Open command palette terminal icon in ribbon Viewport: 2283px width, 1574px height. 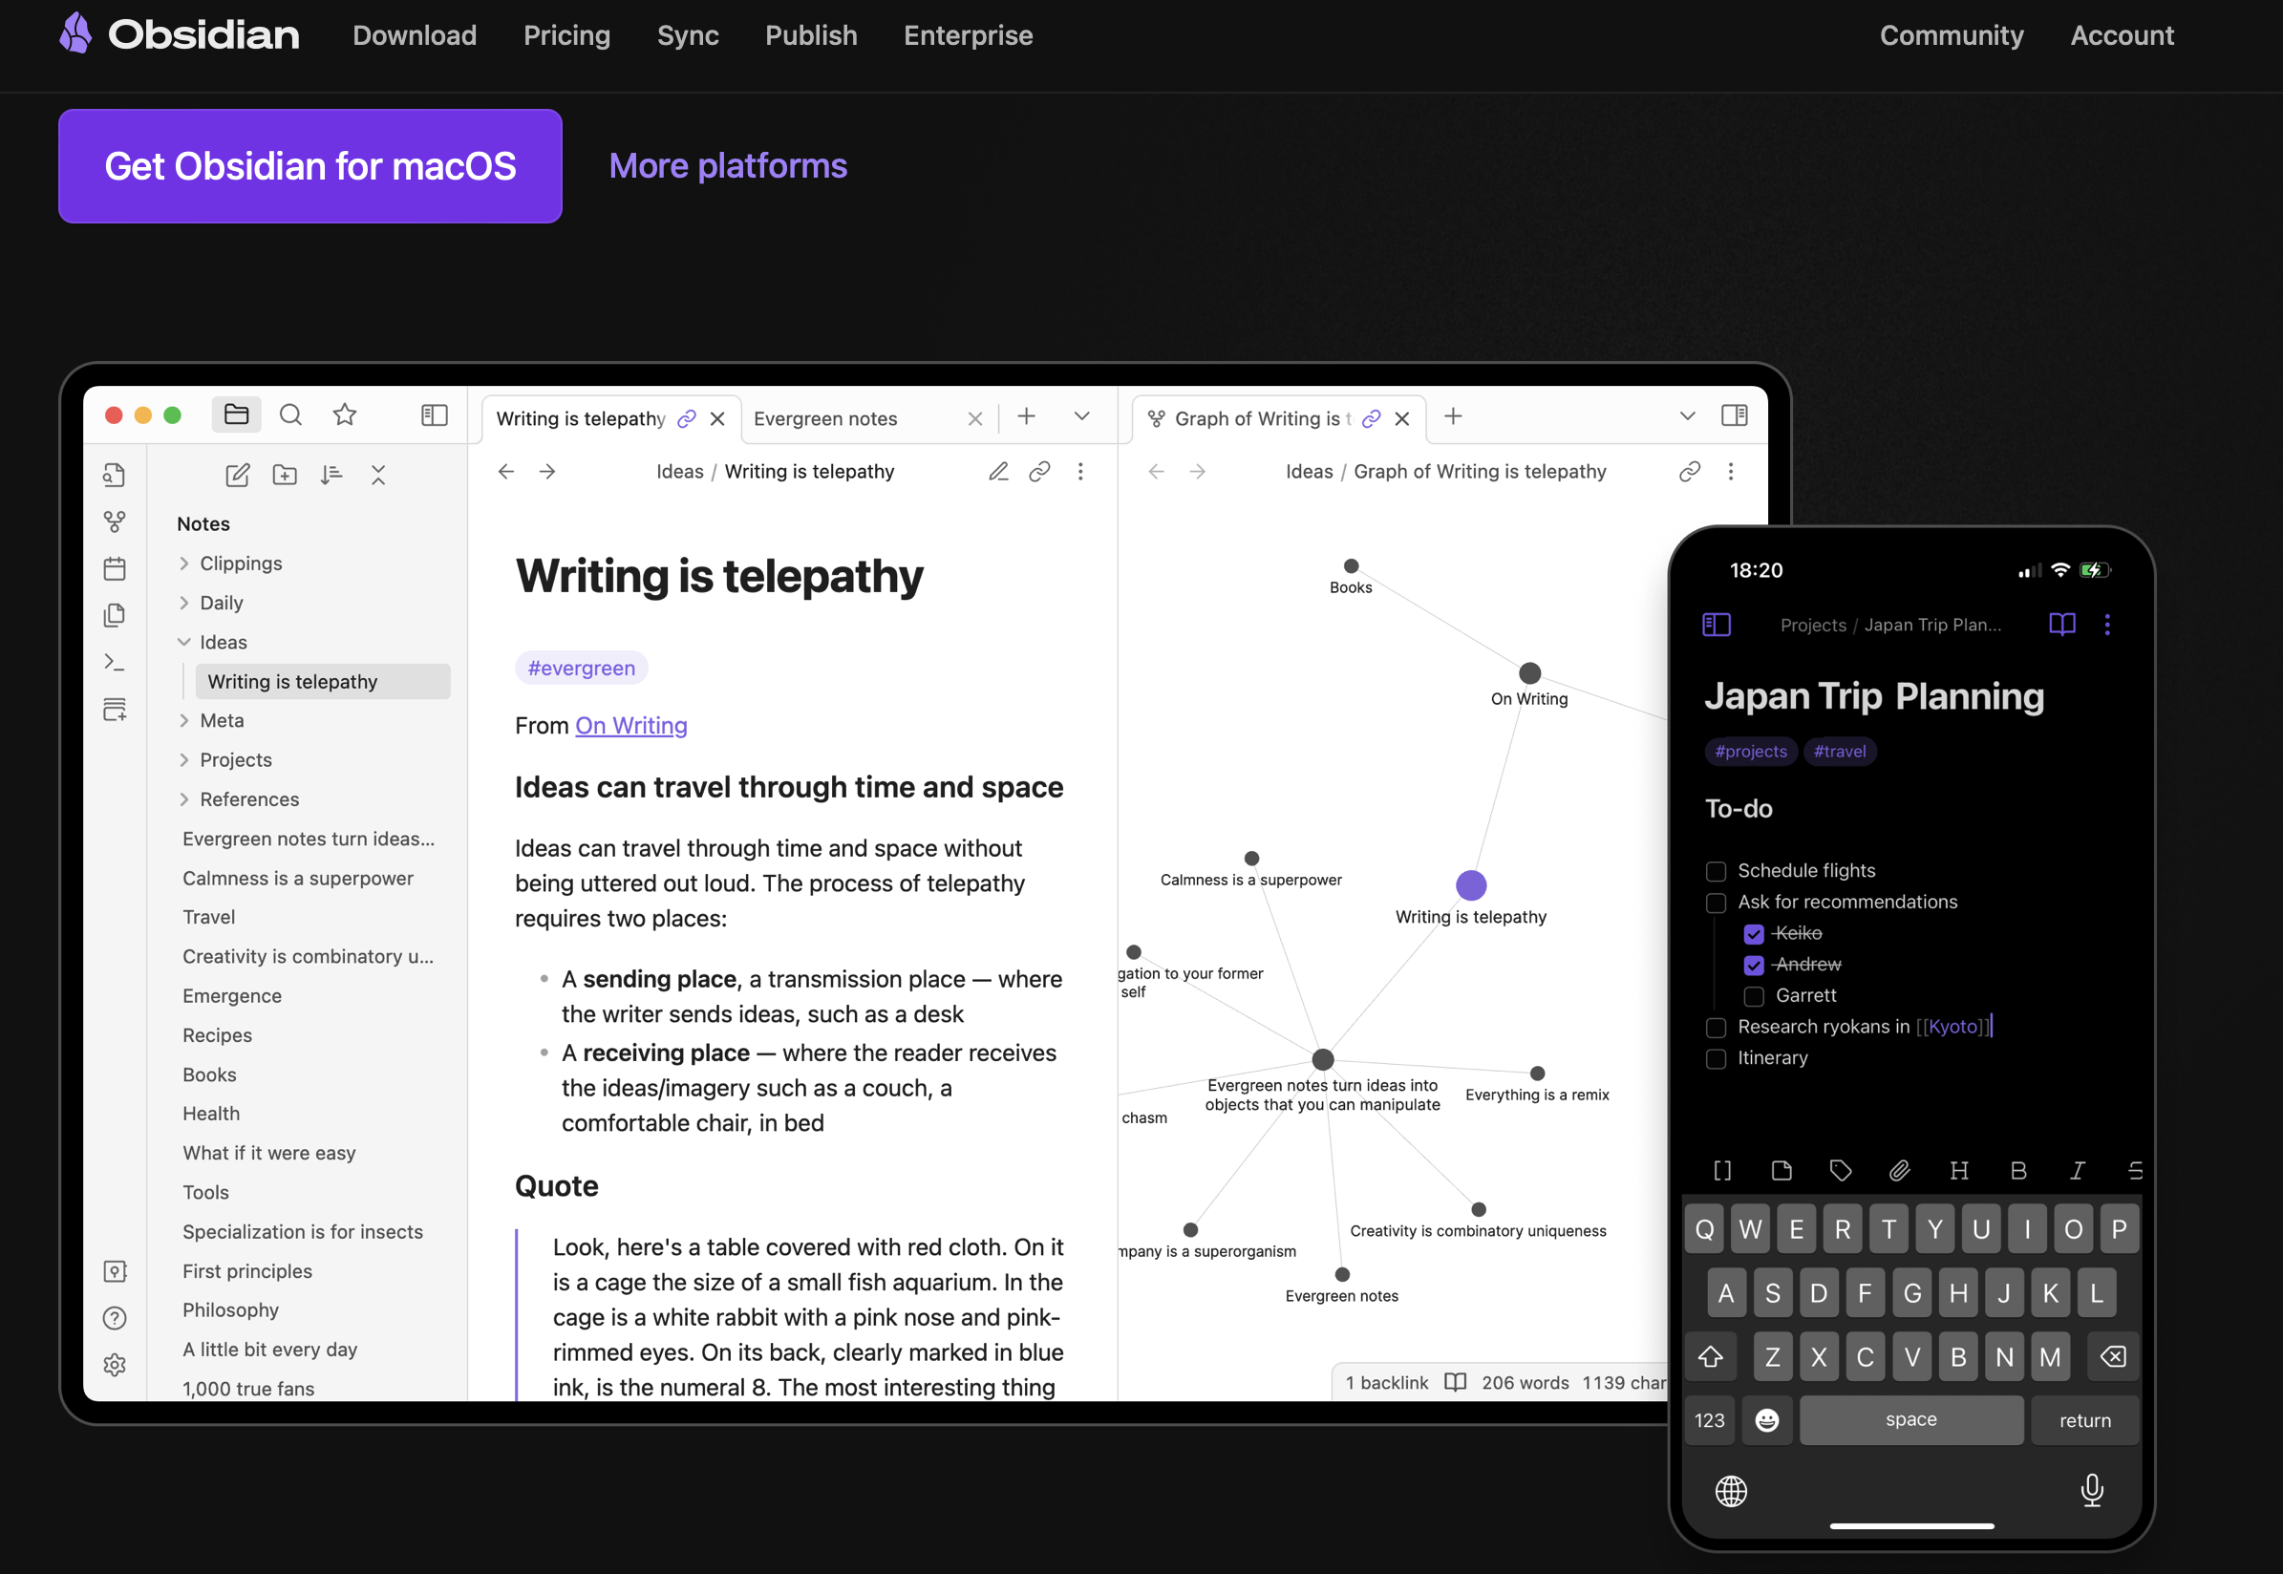115,663
